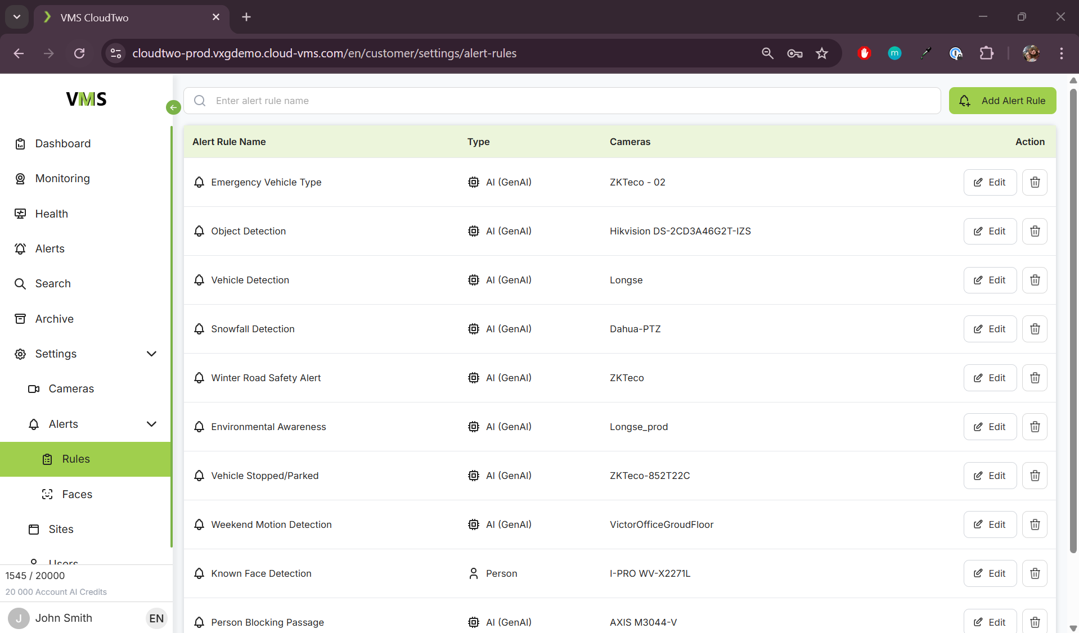1079x633 pixels.
Task: Click Add Alert Rule button
Action: (x=1002, y=101)
